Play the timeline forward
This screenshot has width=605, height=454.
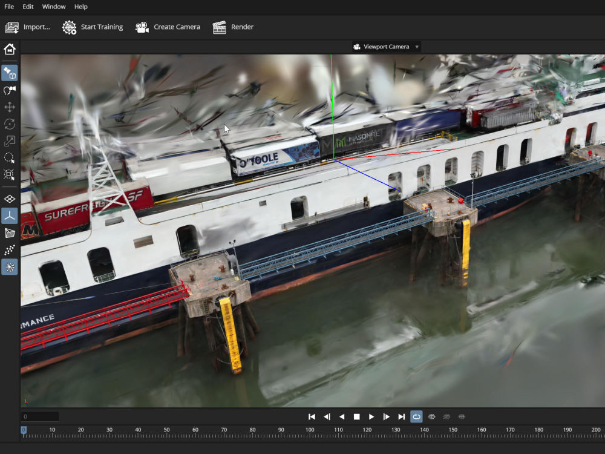pyautogui.click(x=371, y=416)
